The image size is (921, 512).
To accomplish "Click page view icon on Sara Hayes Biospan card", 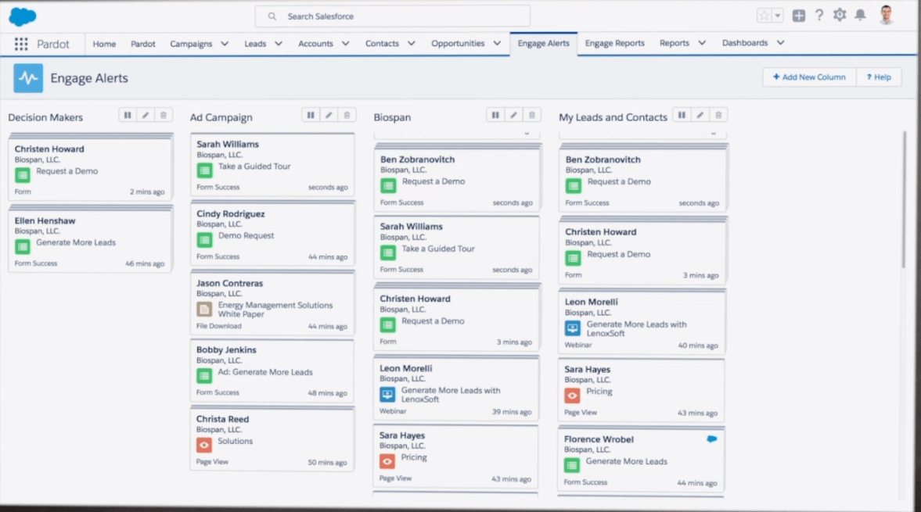I will click(387, 461).
